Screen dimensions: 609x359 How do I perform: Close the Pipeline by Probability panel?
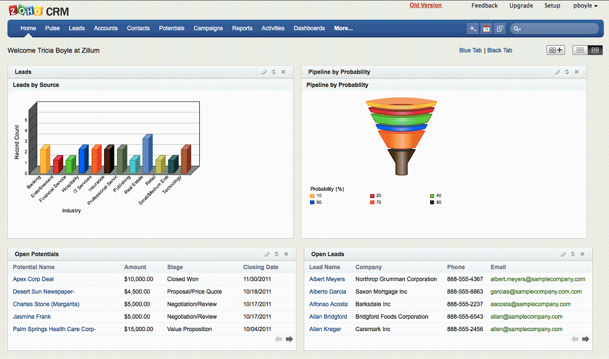577,72
